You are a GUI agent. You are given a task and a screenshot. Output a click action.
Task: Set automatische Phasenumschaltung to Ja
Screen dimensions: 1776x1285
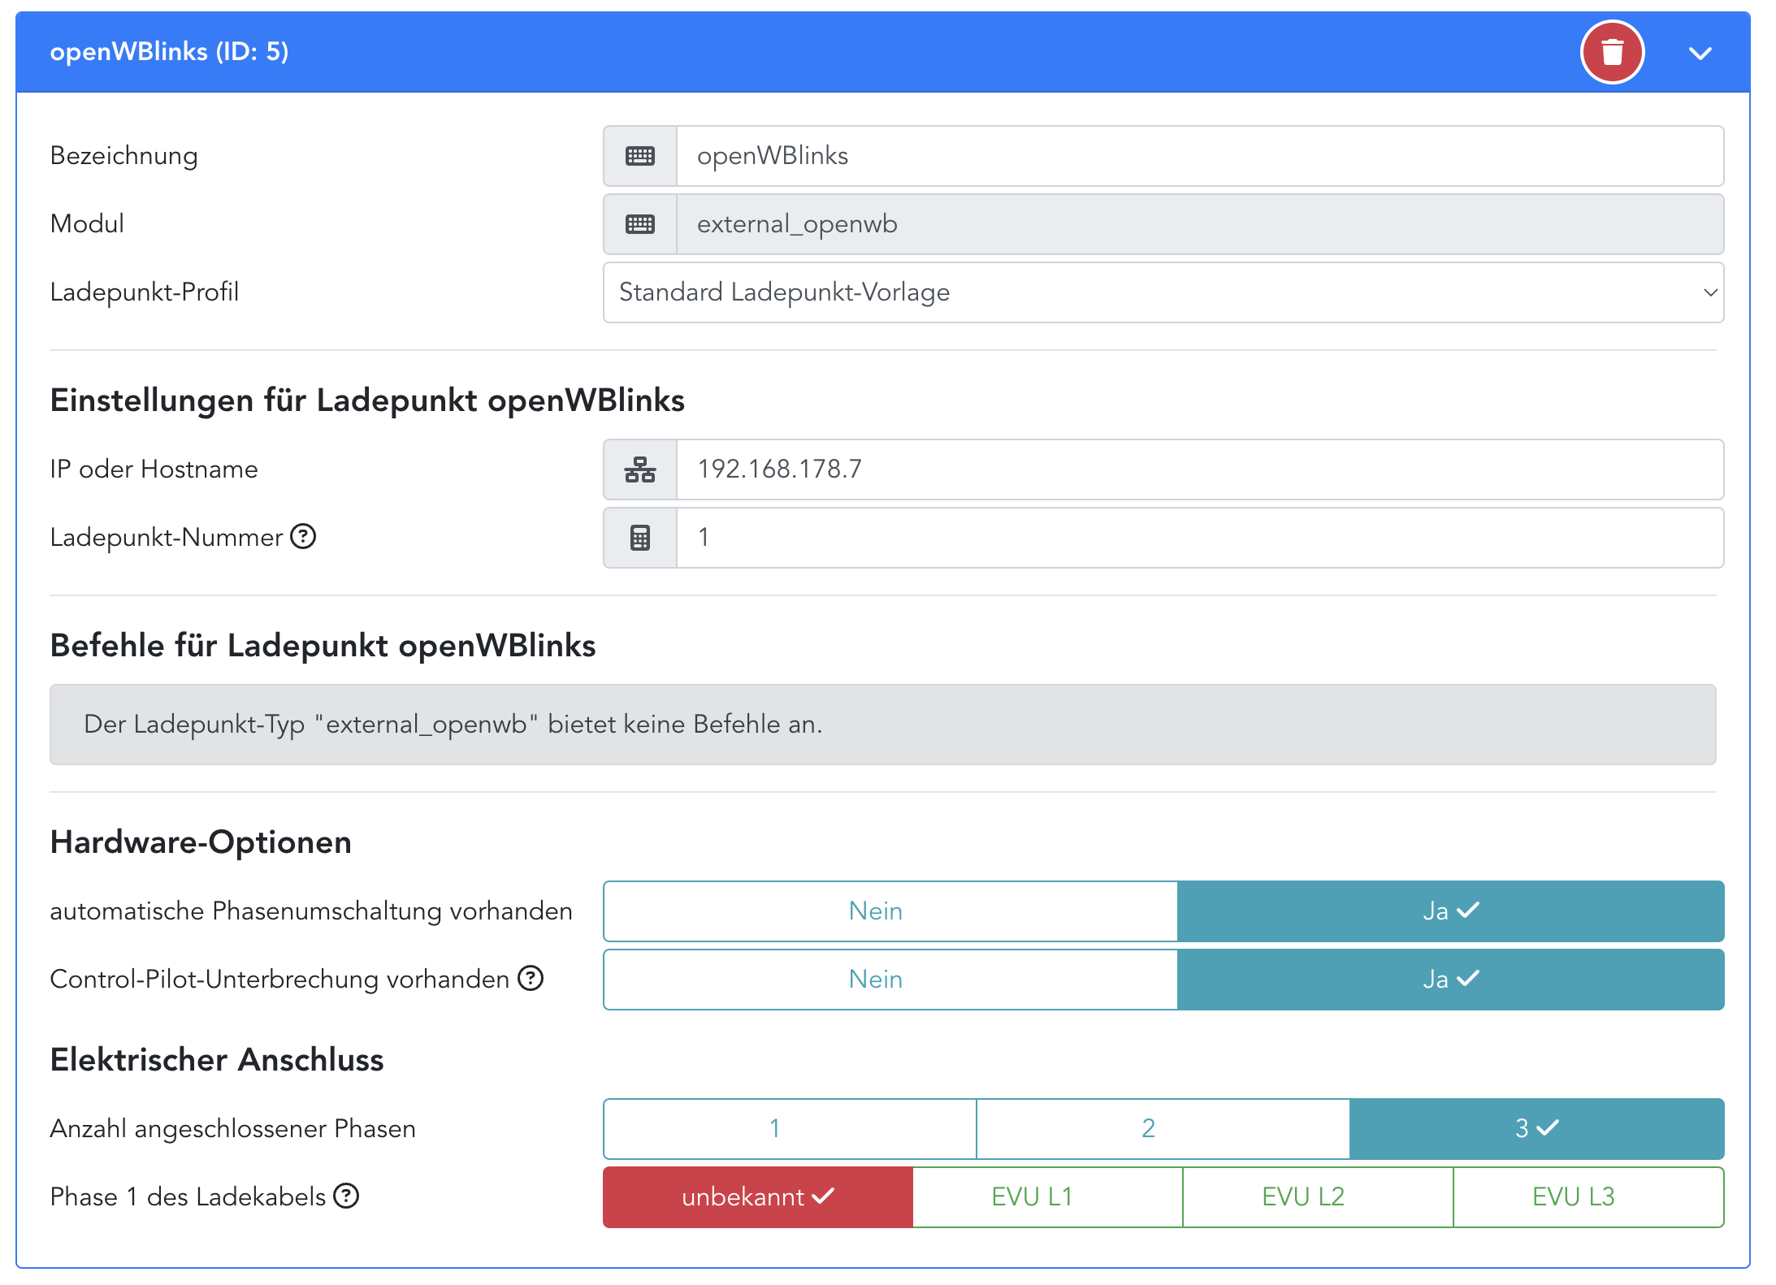click(x=1450, y=911)
